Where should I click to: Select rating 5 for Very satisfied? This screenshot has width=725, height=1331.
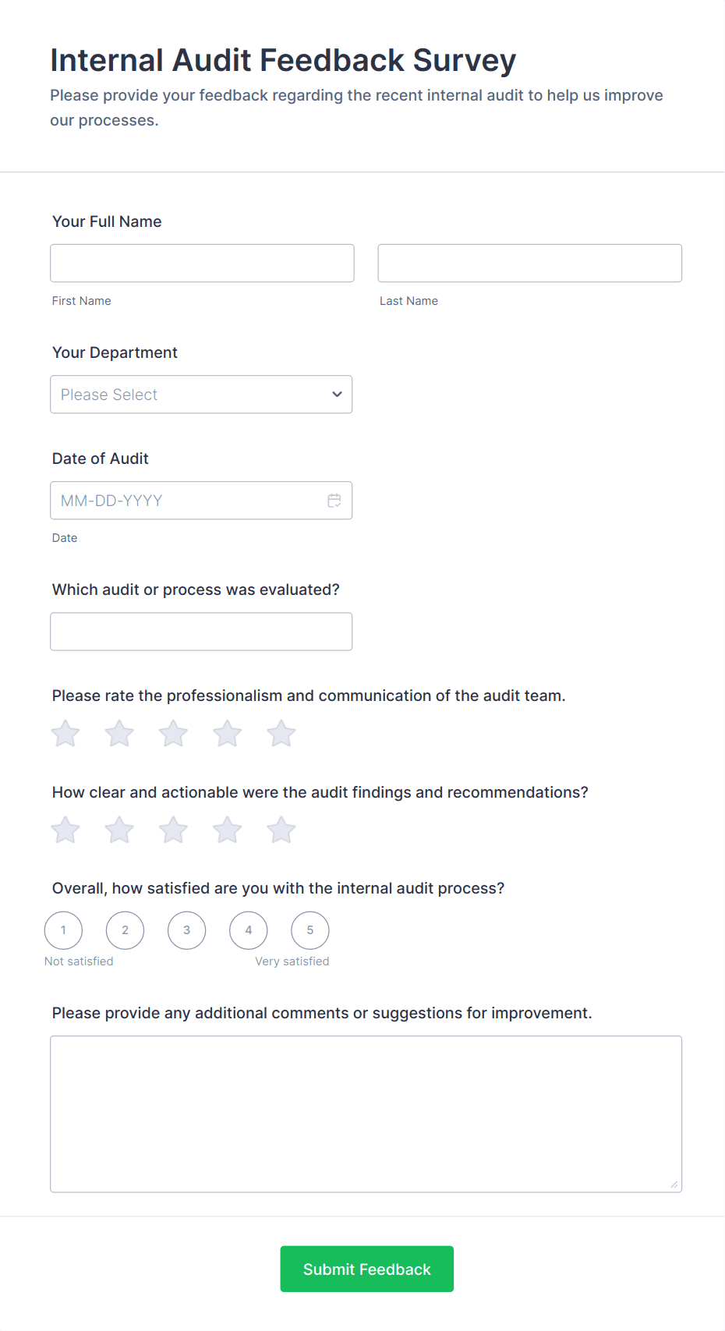309,929
